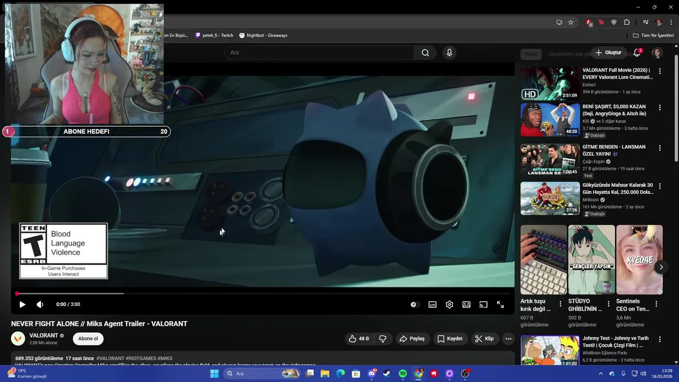This screenshot has height=382, width=679.
Task: Open the Nightbot - Giveaways bookmark
Action: point(263,36)
